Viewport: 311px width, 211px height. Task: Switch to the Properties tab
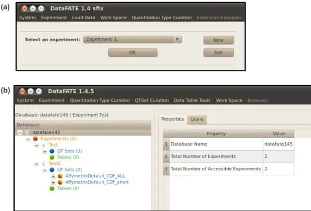[173, 119]
